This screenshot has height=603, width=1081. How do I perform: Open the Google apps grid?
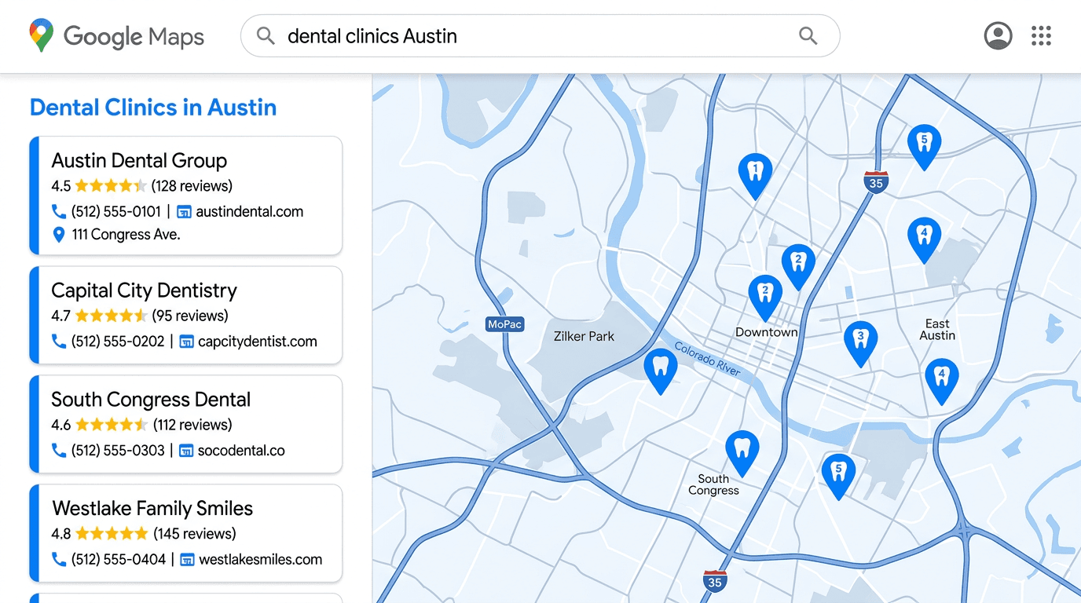(x=1041, y=35)
